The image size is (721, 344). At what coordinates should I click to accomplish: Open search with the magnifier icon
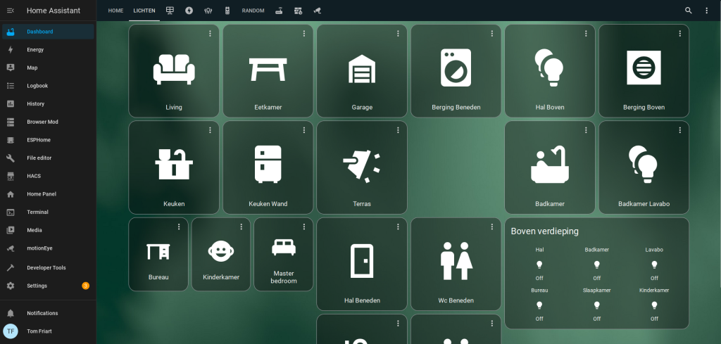(x=689, y=11)
